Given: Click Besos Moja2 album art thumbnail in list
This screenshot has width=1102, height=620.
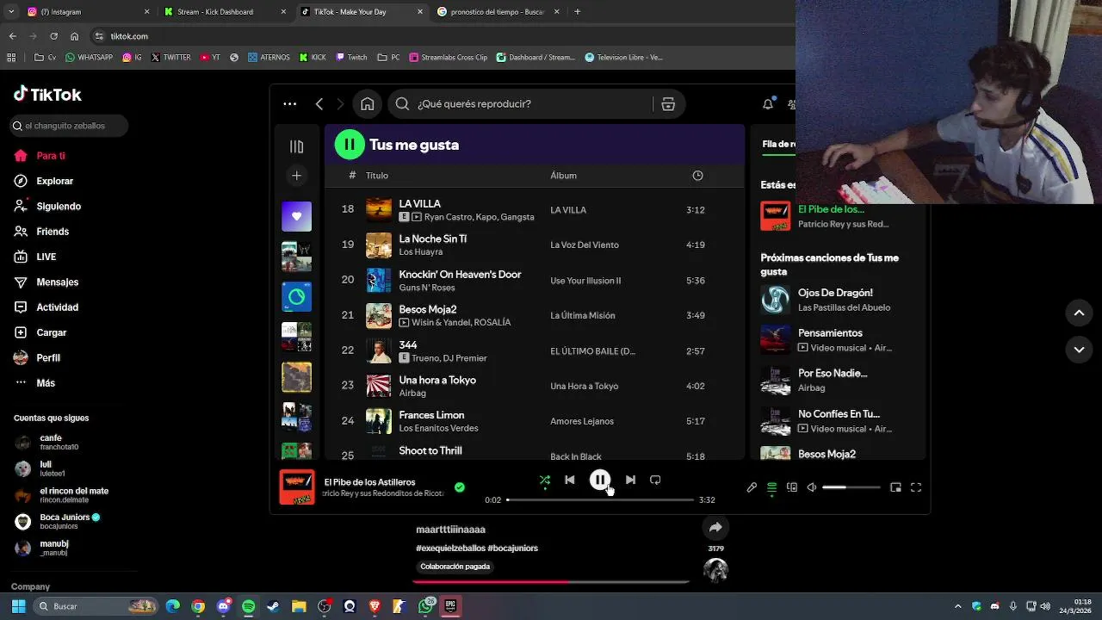Looking at the screenshot, I should coord(379,315).
